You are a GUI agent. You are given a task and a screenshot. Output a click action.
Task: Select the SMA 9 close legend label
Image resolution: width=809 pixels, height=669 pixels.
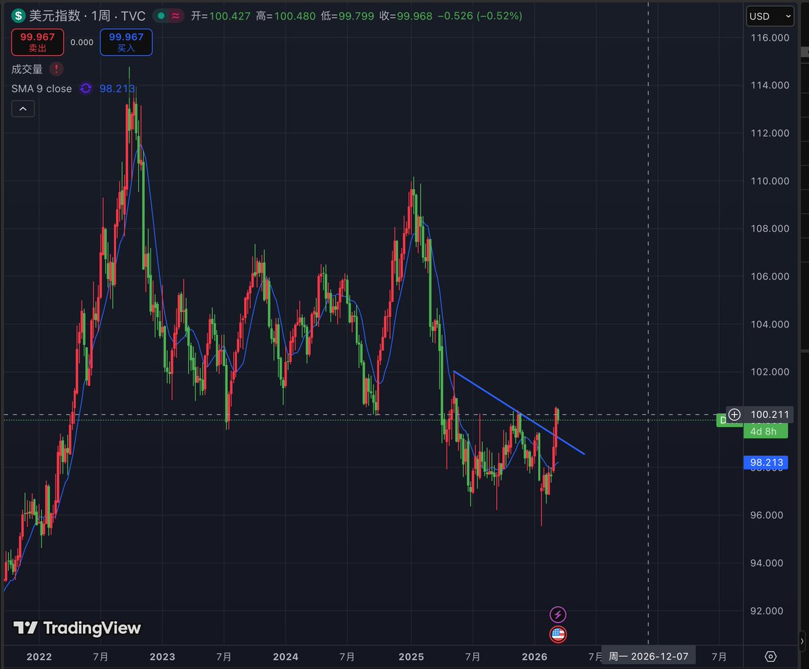point(42,88)
